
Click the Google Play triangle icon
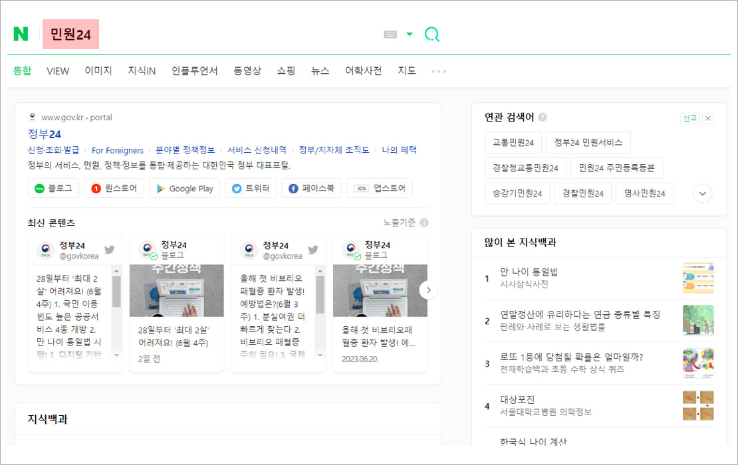point(160,189)
